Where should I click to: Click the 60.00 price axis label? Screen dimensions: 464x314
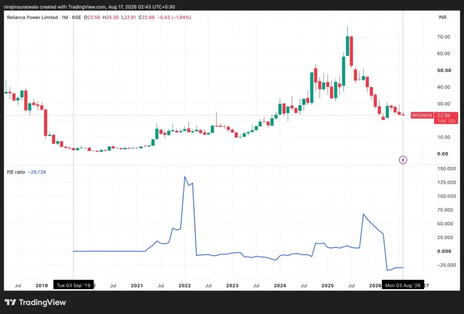tap(444, 53)
